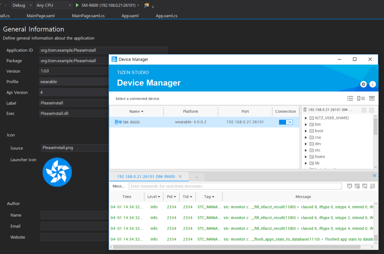Viewport: 384px width, 254px height.
Task: Click the export log icon
Action: (365, 186)
